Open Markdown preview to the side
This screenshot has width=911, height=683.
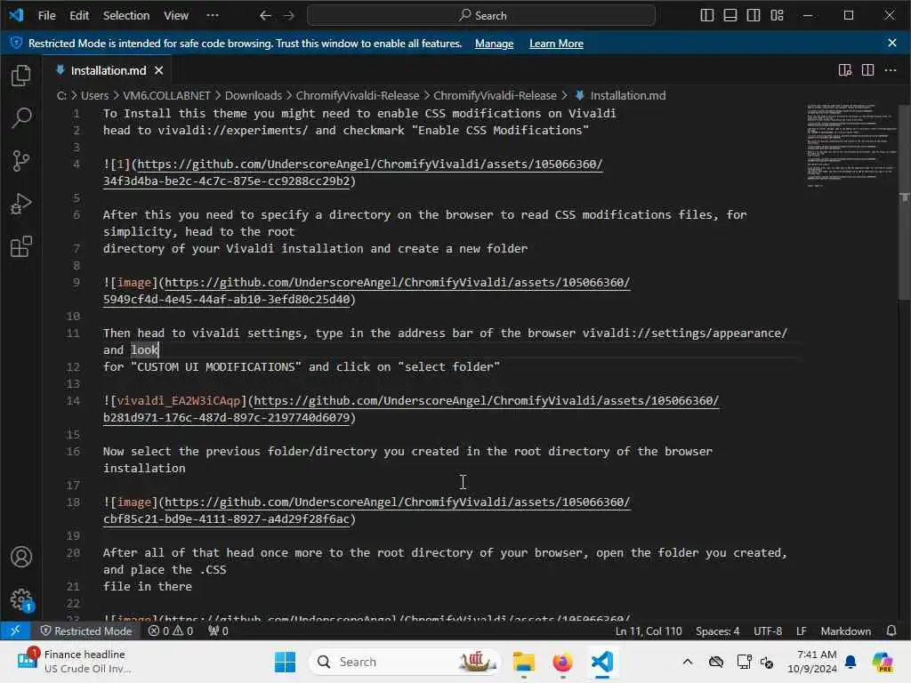point(845,70)
